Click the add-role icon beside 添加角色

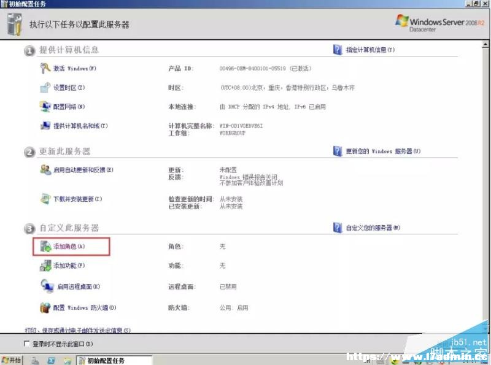pyautogui.click(x=45, y=247)
